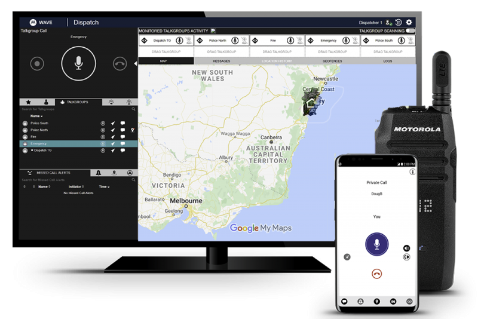478x319 pixels.
Task: Toggle visibility eye for Fire tile
Action: point(255,41)
